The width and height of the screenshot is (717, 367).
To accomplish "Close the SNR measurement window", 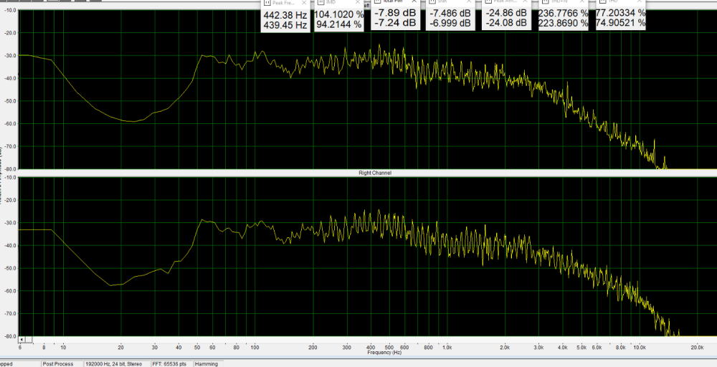I will pos(470,3).
